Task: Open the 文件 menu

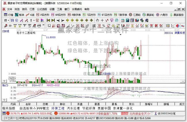Action: pyautogui.click(x=9, y=9)
